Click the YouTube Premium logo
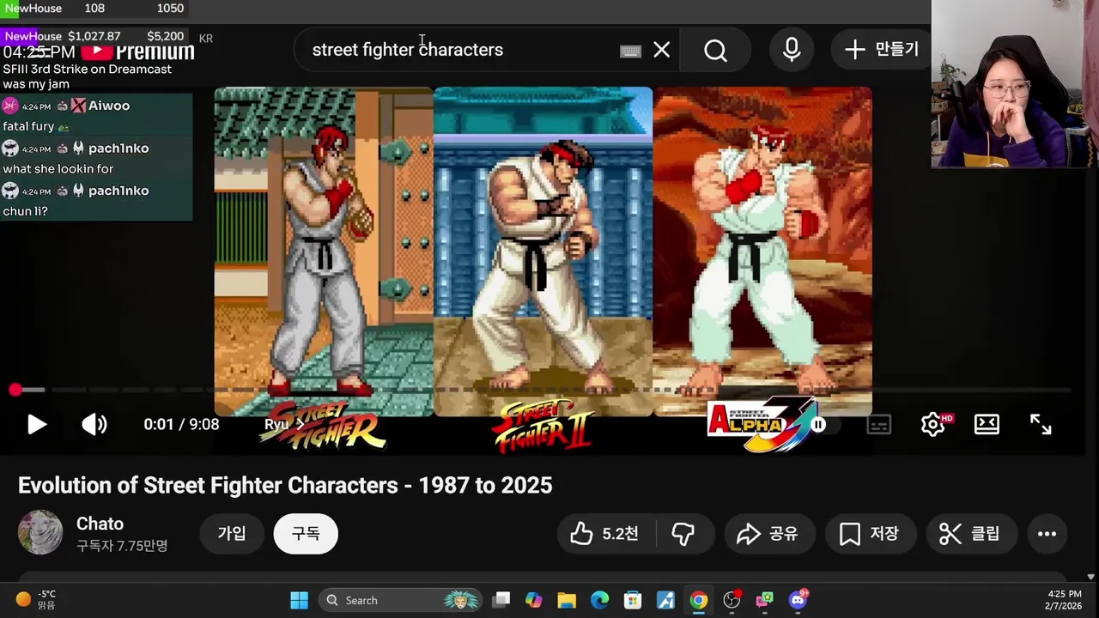The width and height of the screenshot is (1099, 618). tap(137, 51)
